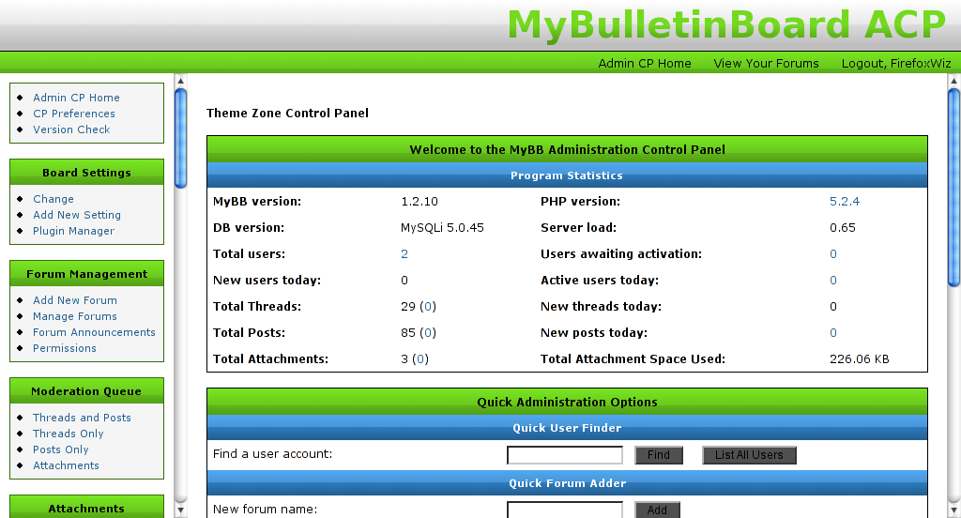Click the Add forum button

(657, 510)
